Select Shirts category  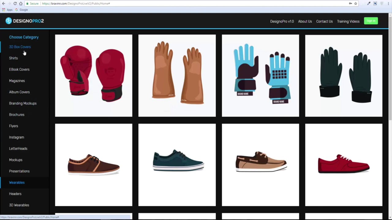(13, 58)
